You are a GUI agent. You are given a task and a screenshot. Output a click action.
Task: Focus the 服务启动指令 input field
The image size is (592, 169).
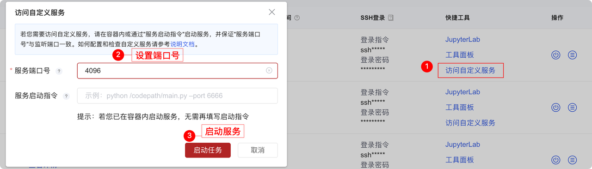tap(178, 96)
